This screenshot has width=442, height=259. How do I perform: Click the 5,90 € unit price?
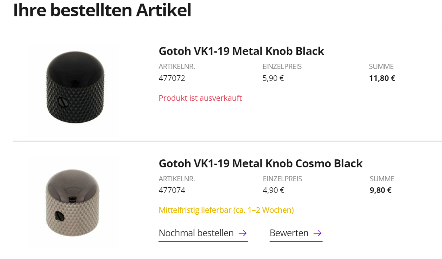pyautogui.click(x=273, y=78)
